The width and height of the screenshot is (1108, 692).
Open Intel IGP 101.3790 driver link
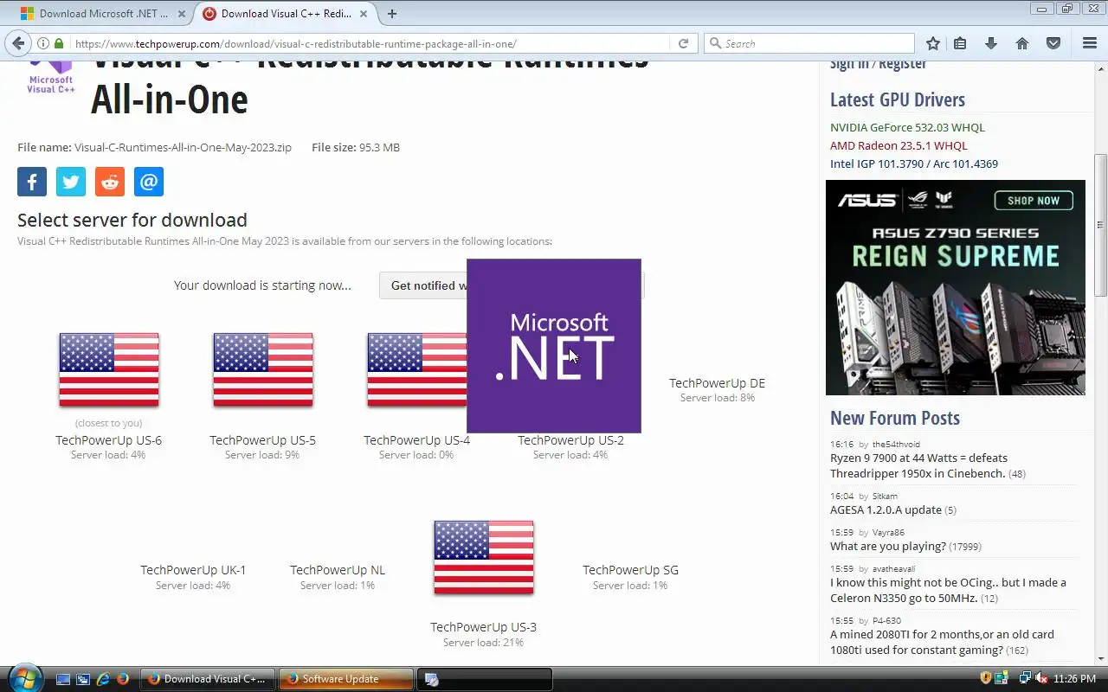pos(914,163)
